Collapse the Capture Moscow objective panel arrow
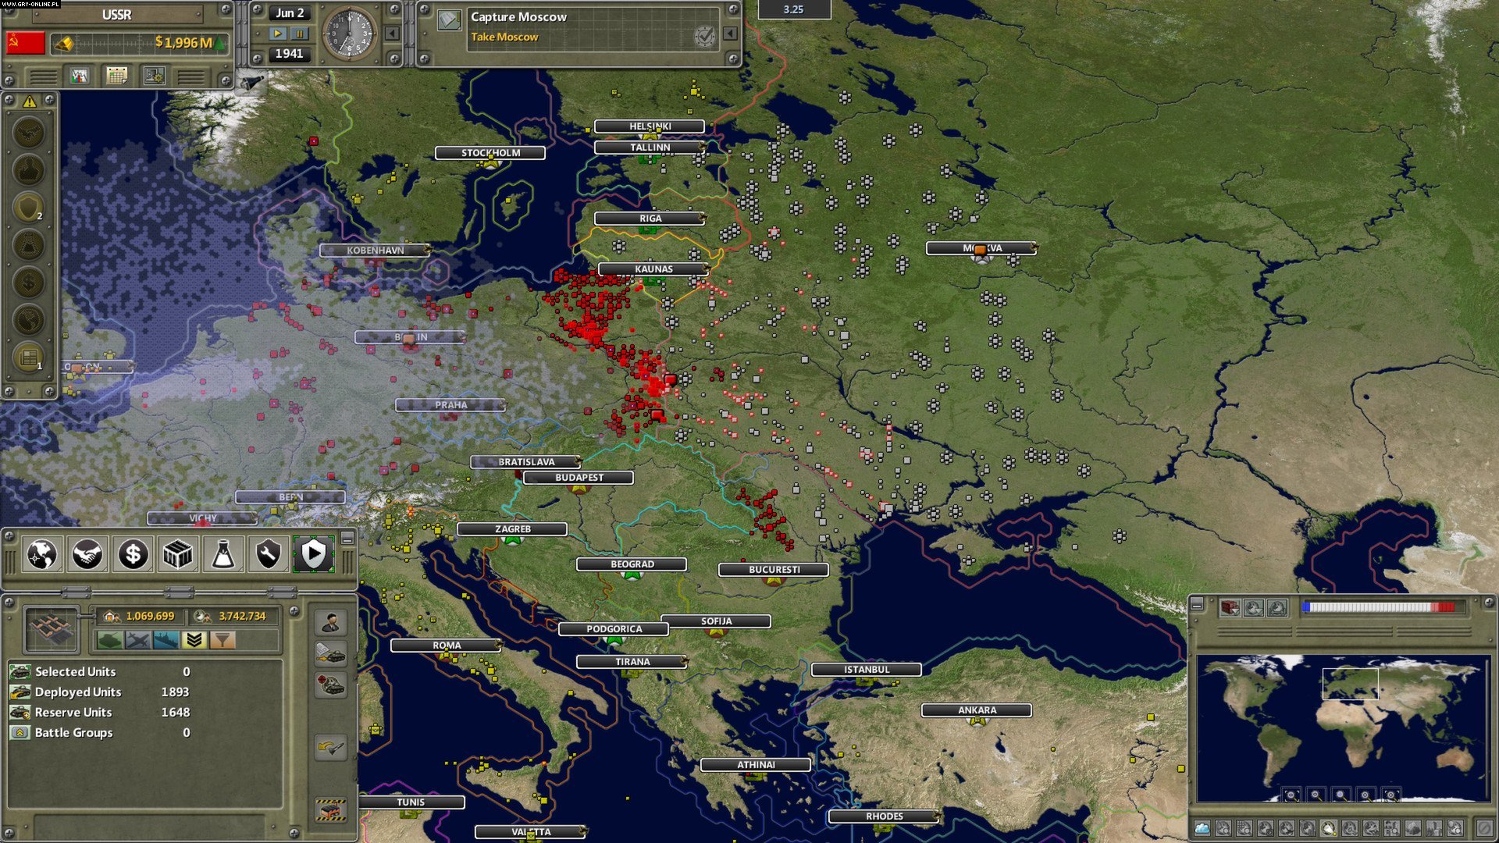The image size is (1499, 843). (x=729, y=34)
